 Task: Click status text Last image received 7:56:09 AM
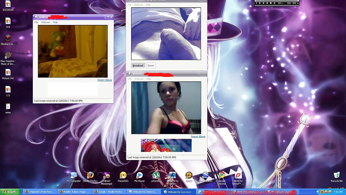(x=152, y=157)
